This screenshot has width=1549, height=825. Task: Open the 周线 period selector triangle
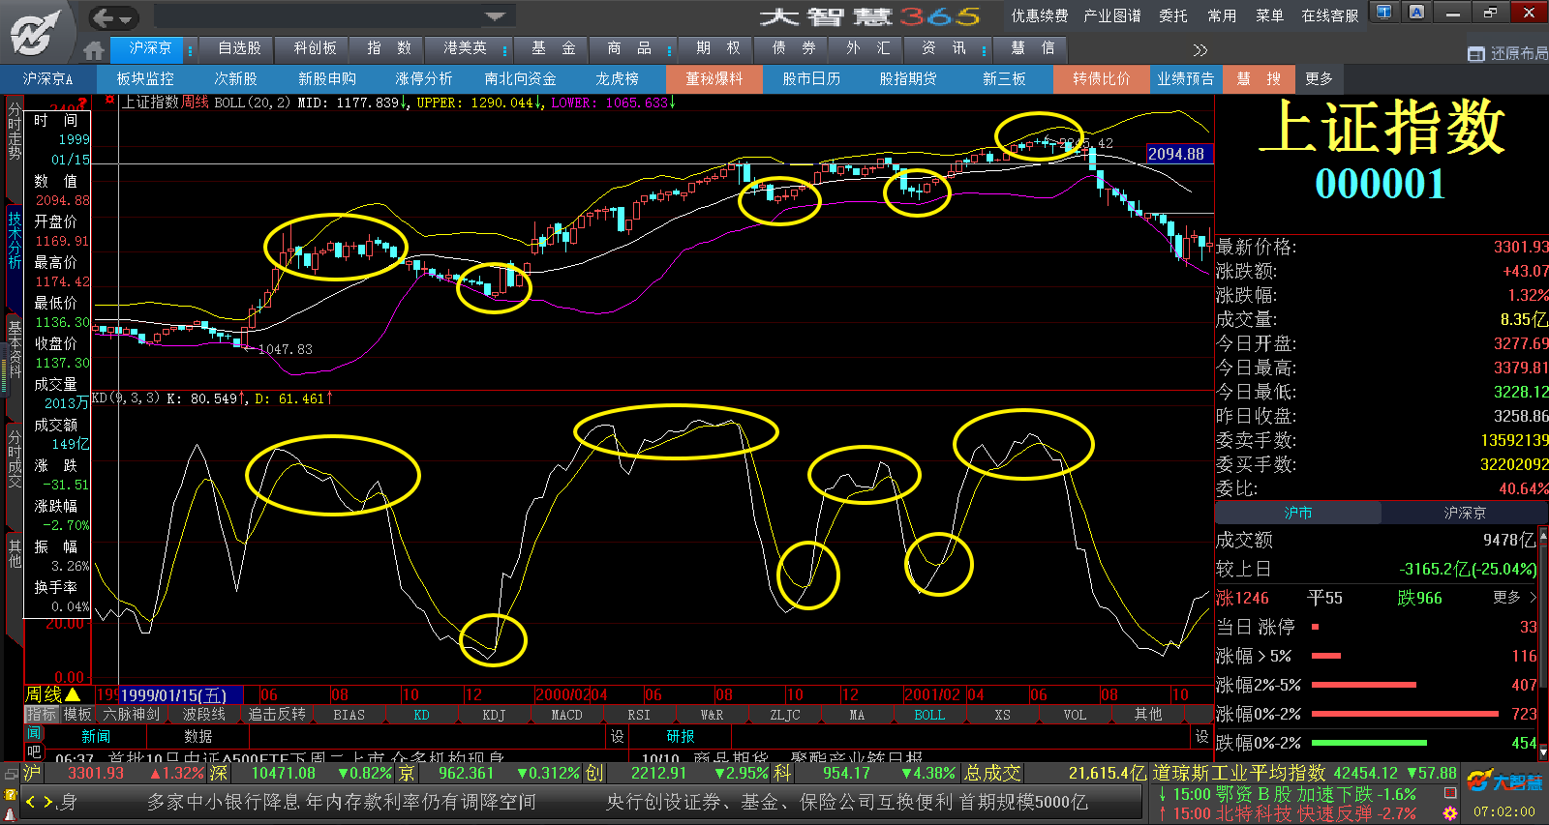[73, 694]
